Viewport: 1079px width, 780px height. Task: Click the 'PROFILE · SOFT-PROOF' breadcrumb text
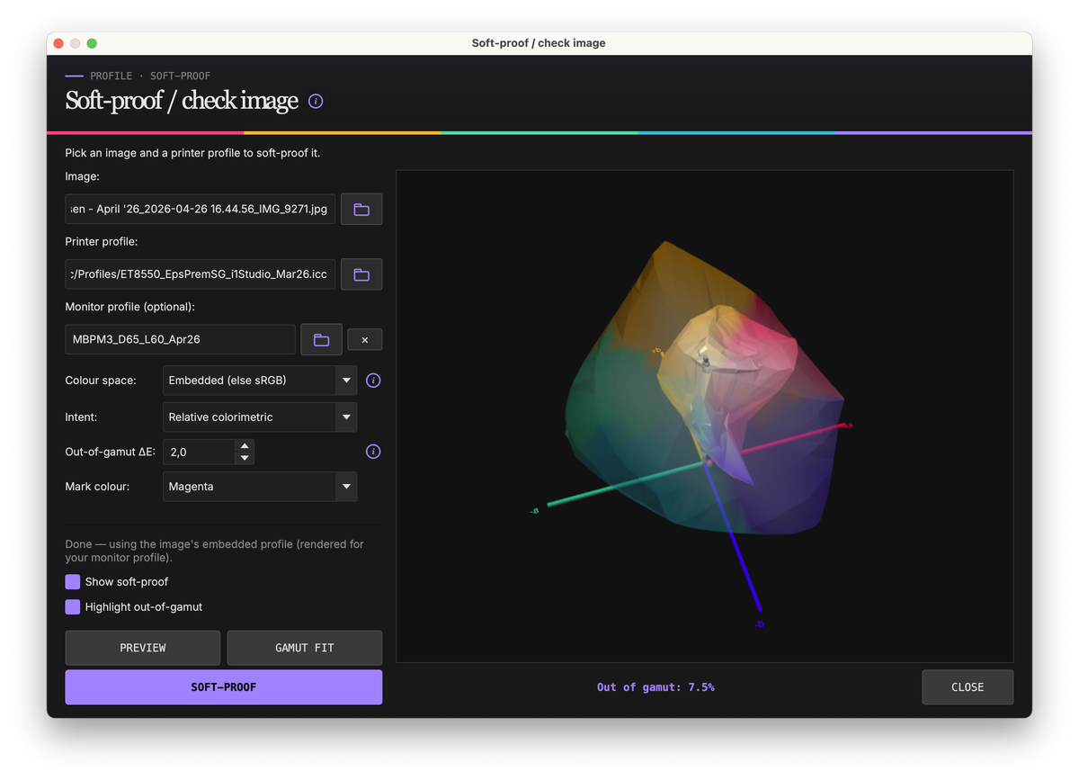[150, 76]
